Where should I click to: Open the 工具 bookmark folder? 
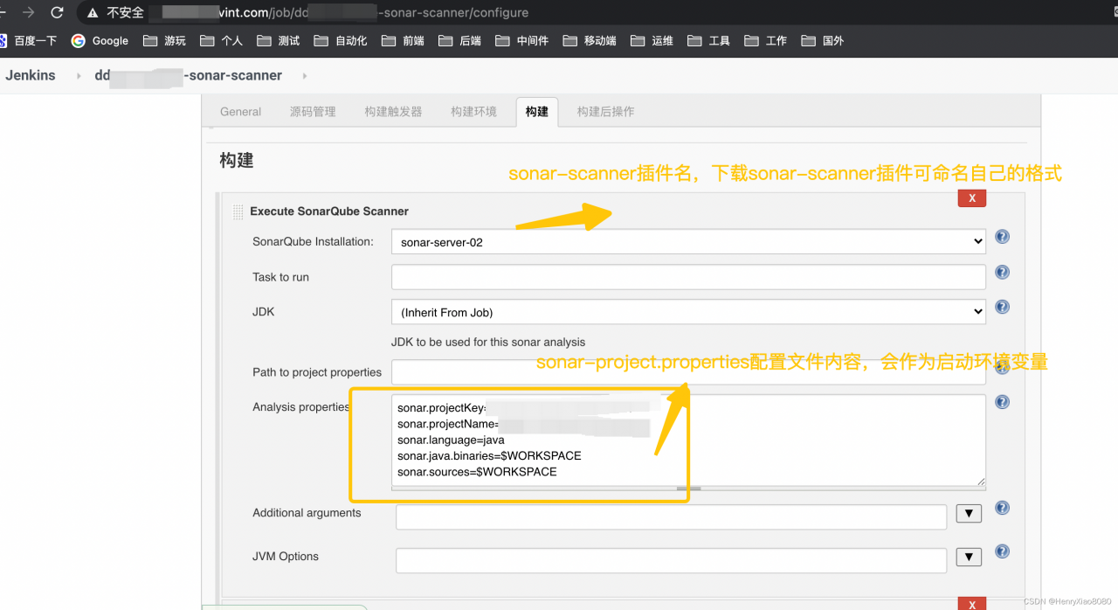709,40
